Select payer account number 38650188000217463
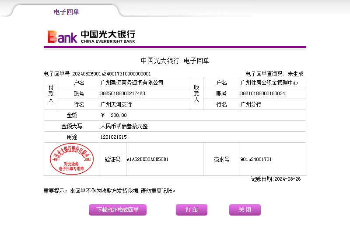 (x=123, y=93)
